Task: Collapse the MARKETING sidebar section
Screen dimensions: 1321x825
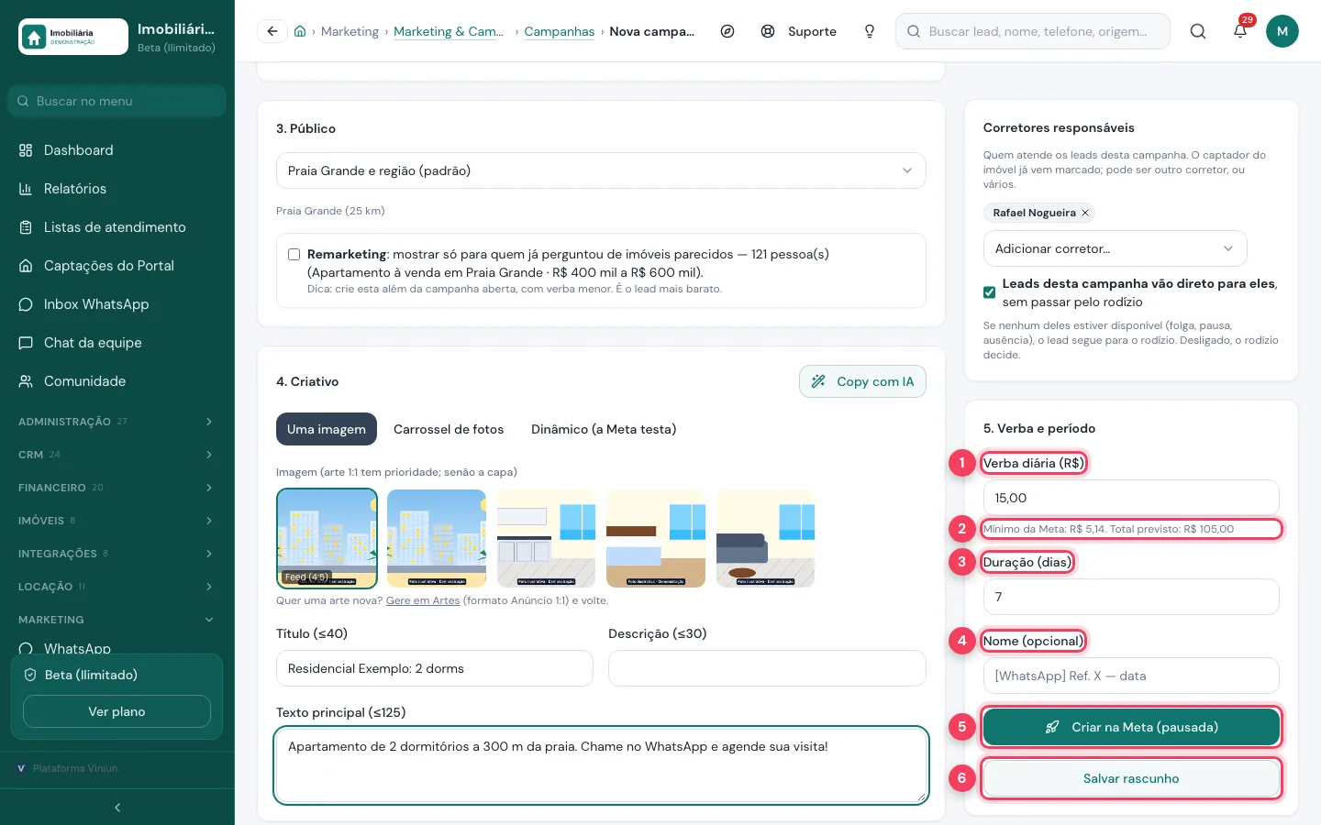Action: [117, 620]
